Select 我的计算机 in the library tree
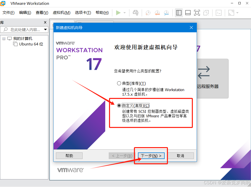Image resolution: width=251 pixels, height=187 pixels. (x=23, y=39)
